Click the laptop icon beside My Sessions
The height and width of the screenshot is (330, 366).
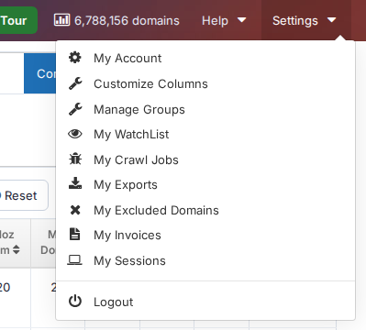point(74,260)
